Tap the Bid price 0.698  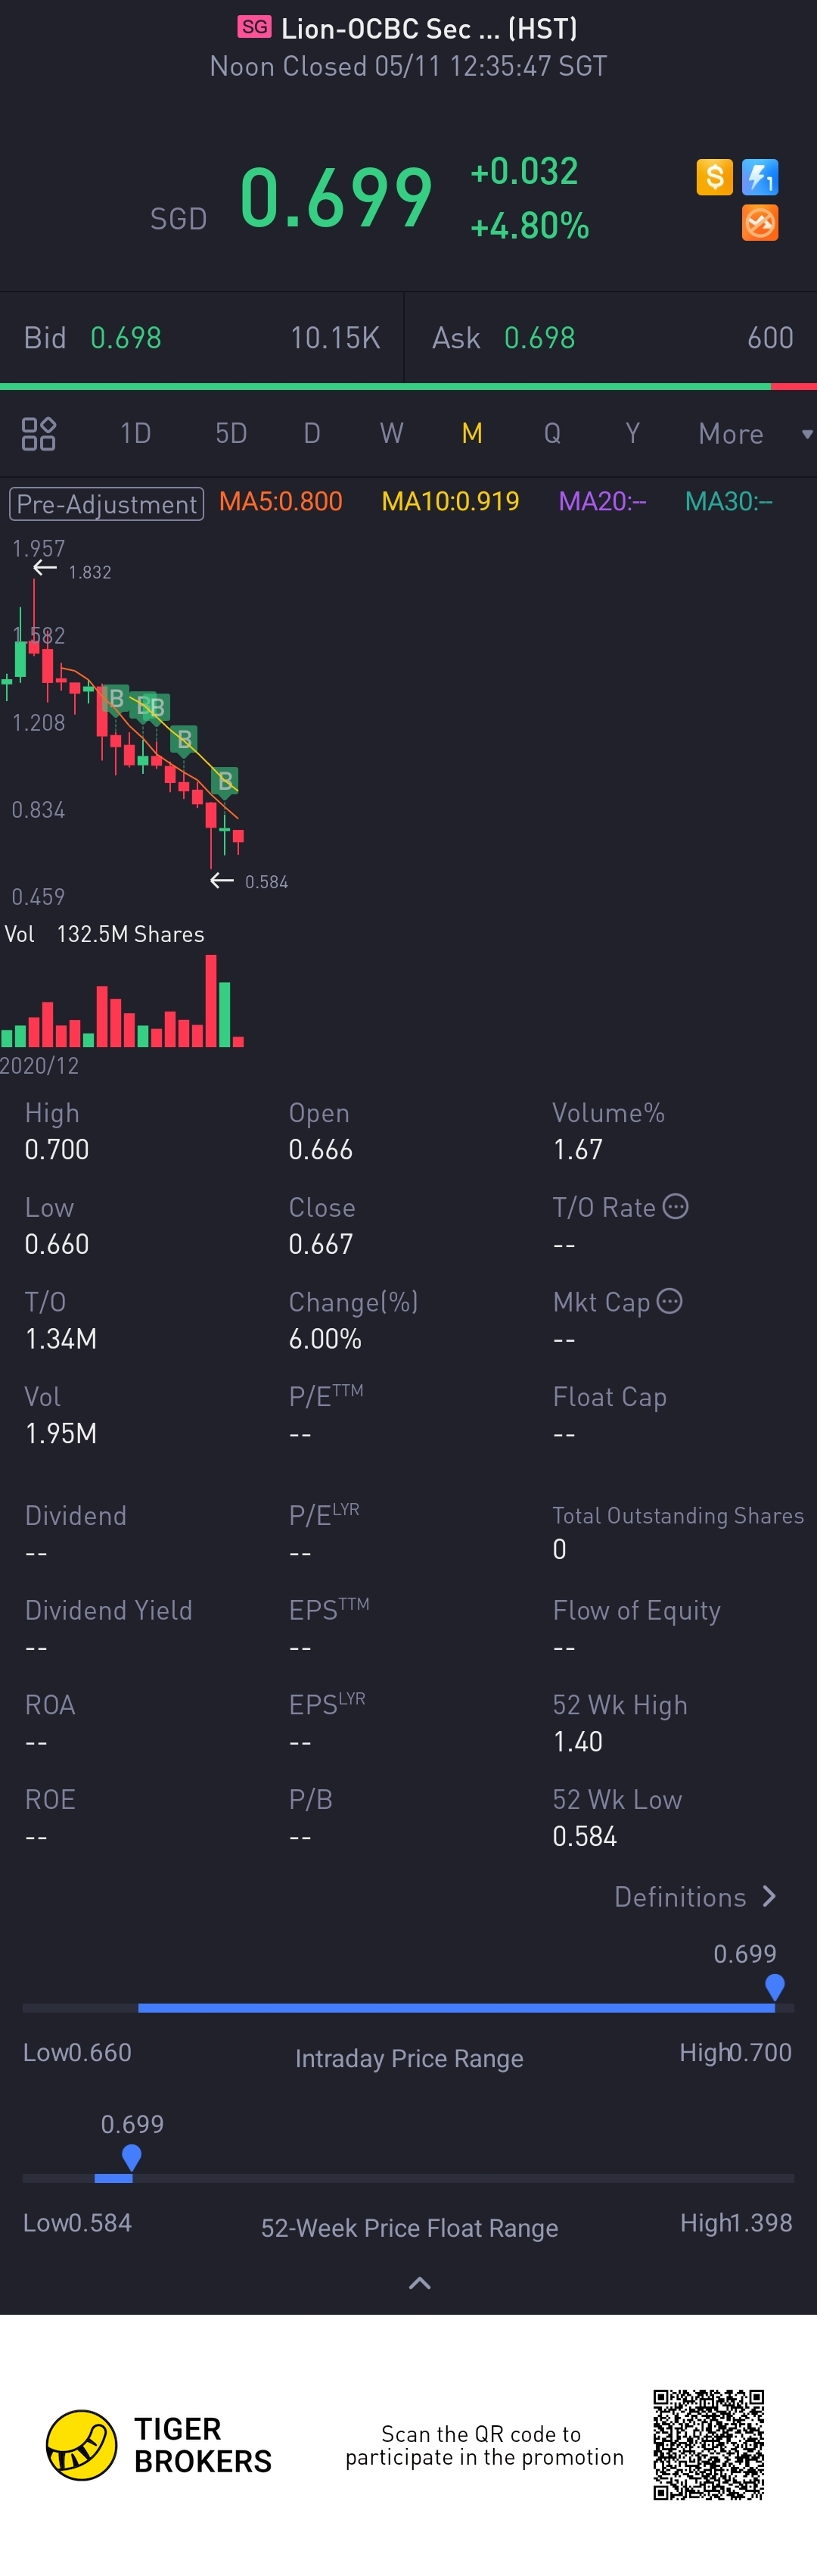pyautogui.click(x=126, y=338)
